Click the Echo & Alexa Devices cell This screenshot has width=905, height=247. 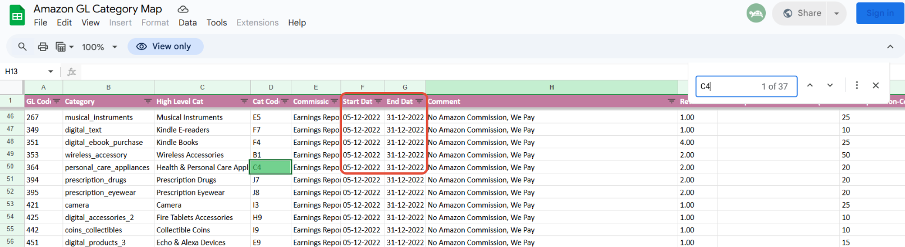(x=202, y=243)
